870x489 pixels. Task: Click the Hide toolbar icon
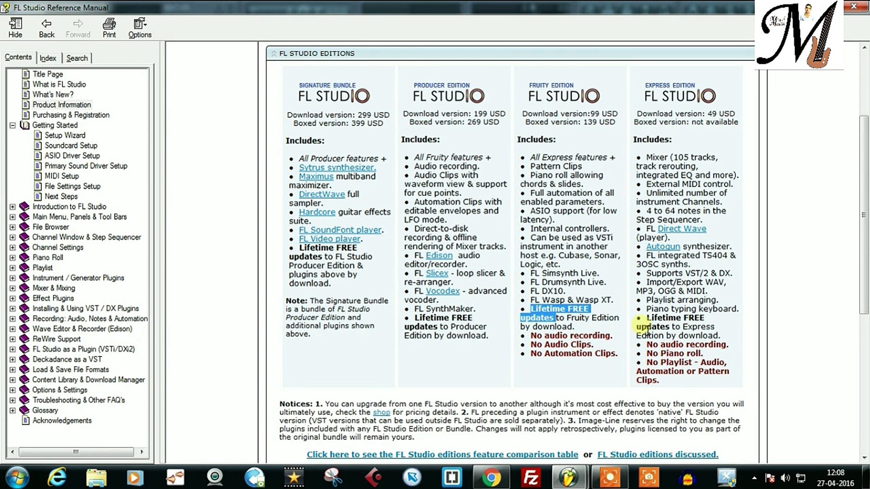[15, 28]
